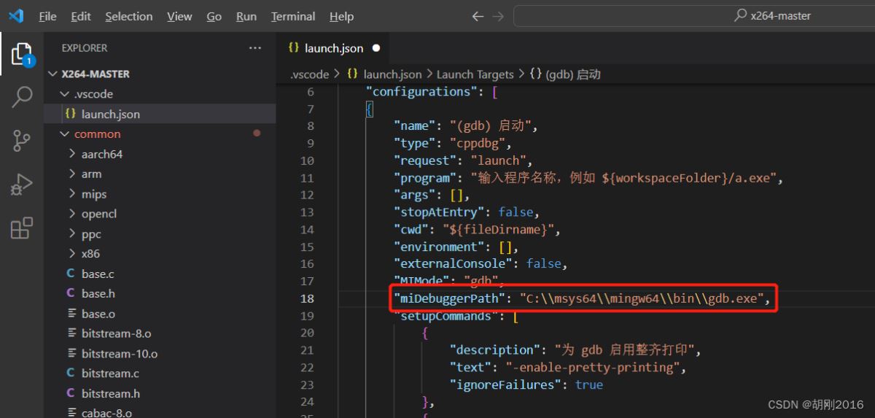The height and width of the screenshot is (418, 875).
Task: Open the Run and Debug view icon
Action: [22, 184]
